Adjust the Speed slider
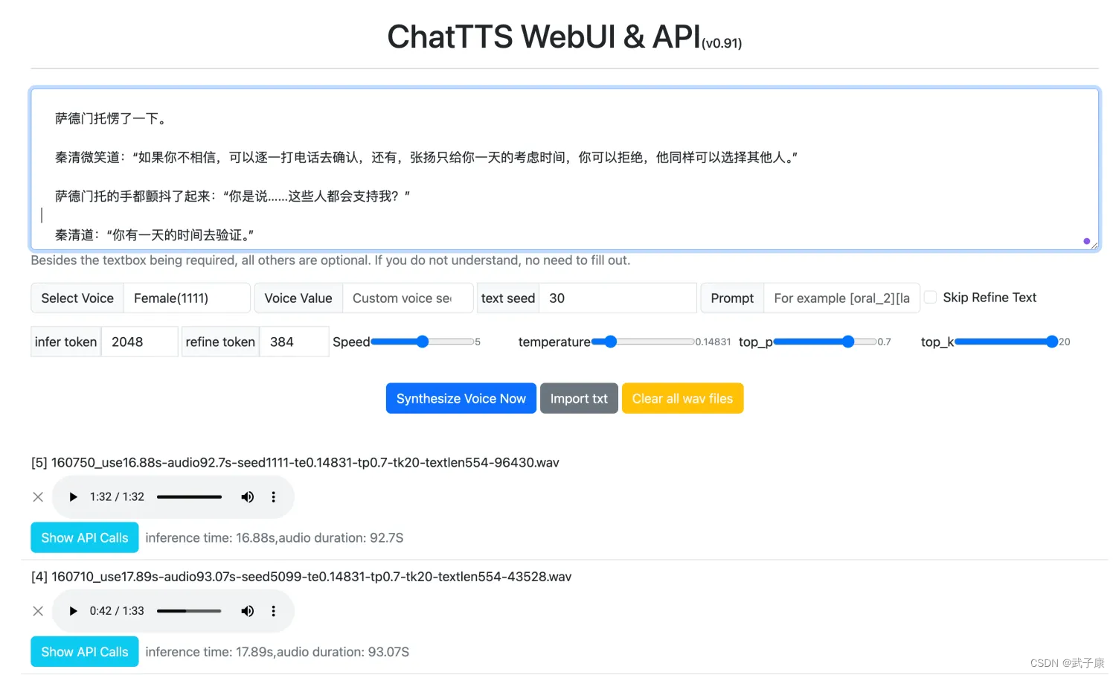 click(423, 342)
